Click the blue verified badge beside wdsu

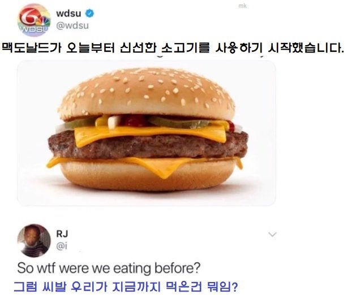pos(89,14)
